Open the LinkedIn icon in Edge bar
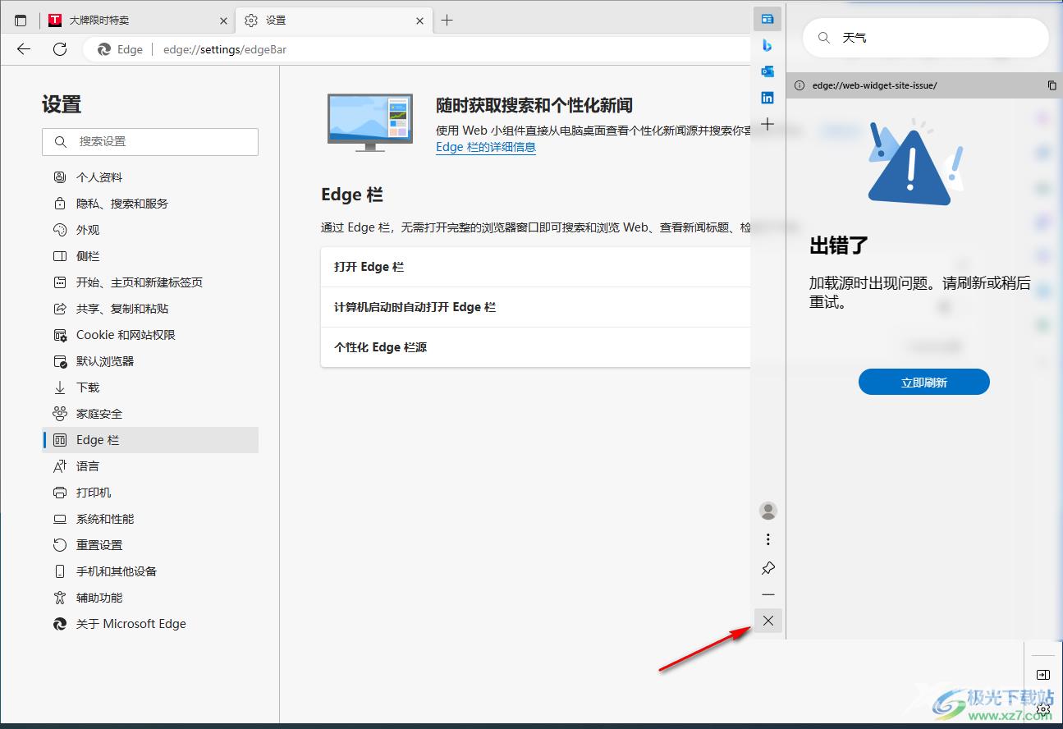 [767, 98]
